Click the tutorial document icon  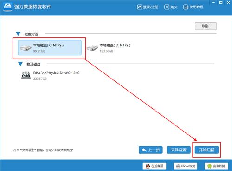(x=186, y=7)
